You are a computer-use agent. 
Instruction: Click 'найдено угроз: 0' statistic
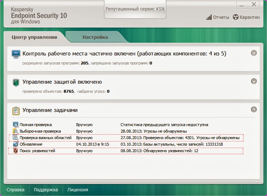tap(93, 91)
